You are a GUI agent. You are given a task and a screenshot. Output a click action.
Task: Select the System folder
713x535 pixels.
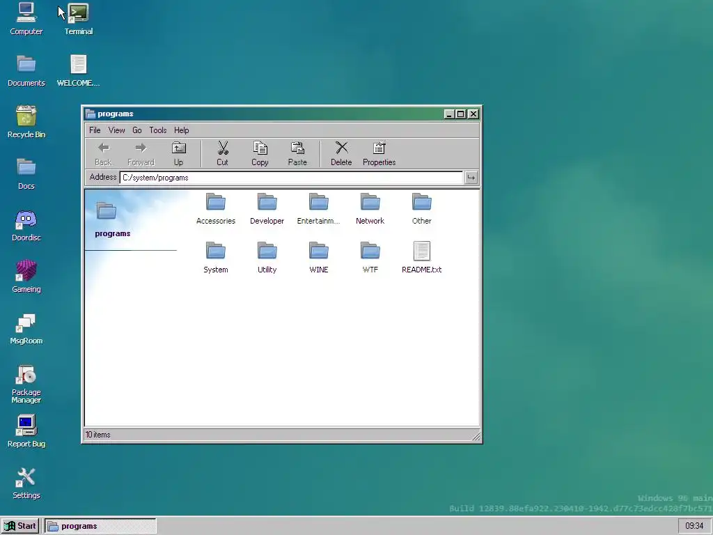coord(216,258)
